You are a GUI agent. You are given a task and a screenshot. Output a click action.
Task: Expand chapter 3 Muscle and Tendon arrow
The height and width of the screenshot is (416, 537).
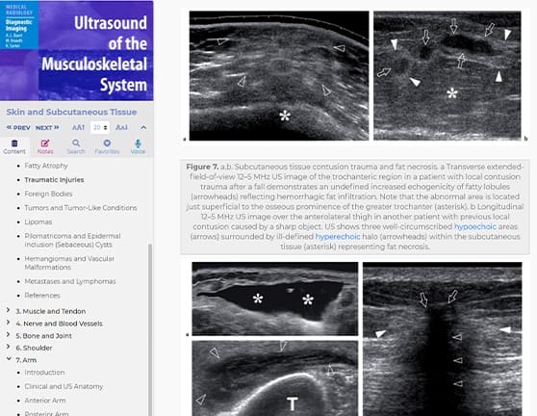click(8, 310)
